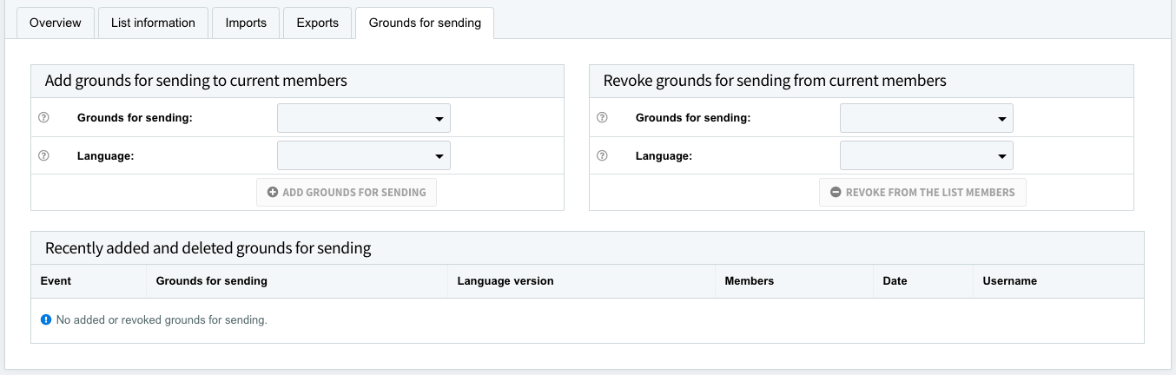This screenshot has width=1176, height=375.
Task: Expand Language dropdown in Revoke panel
Action: pyautogui.click(x=926, y=156)
